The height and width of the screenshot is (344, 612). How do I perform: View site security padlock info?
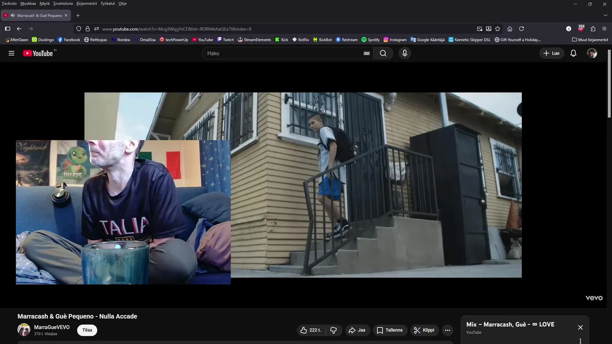87,29
